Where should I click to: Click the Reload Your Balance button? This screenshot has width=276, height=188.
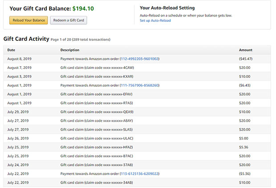28,20
